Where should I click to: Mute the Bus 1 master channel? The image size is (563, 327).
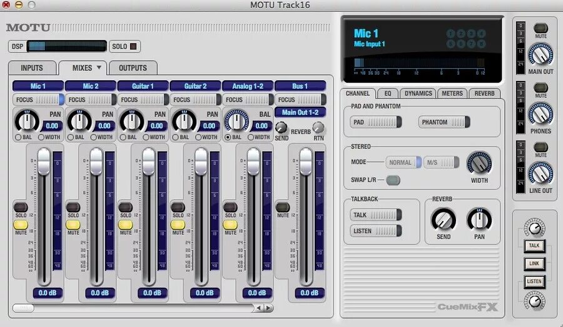click(283, 207)
